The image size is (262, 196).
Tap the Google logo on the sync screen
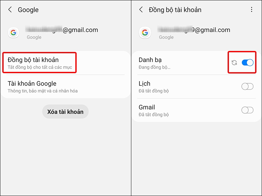pos(144,33)
